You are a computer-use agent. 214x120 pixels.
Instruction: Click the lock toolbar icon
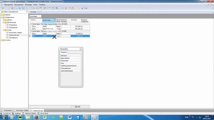73,8
